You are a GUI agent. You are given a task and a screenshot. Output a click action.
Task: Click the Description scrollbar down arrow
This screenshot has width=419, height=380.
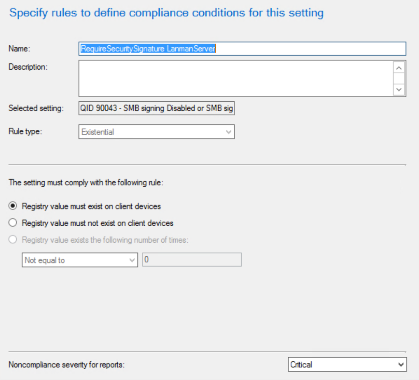[399, 90]
